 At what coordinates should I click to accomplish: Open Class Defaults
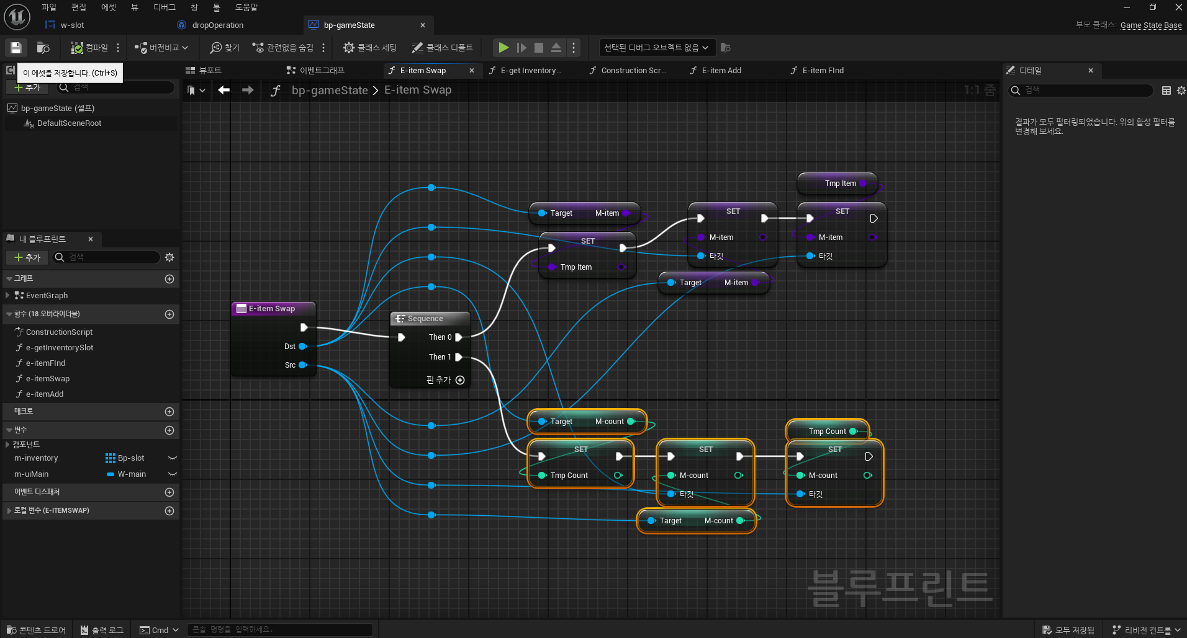[442, 48]
